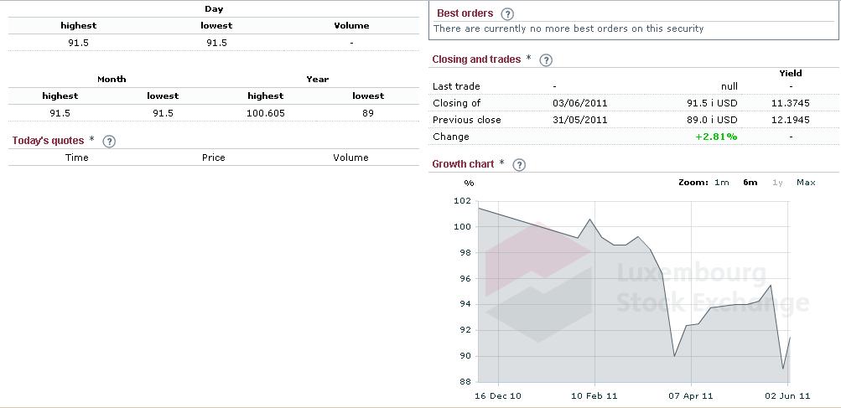This screenshot has height=408, width=841.
Task: Click the Price column header in Today's quotes
Action: tap(213, 158)
